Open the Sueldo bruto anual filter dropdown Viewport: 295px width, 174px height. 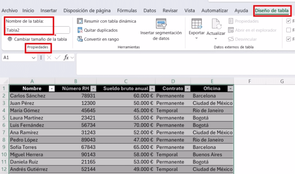(152, 89)
